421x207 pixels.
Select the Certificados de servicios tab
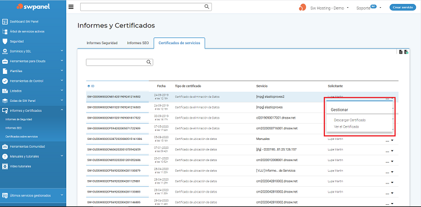(179, 43)
